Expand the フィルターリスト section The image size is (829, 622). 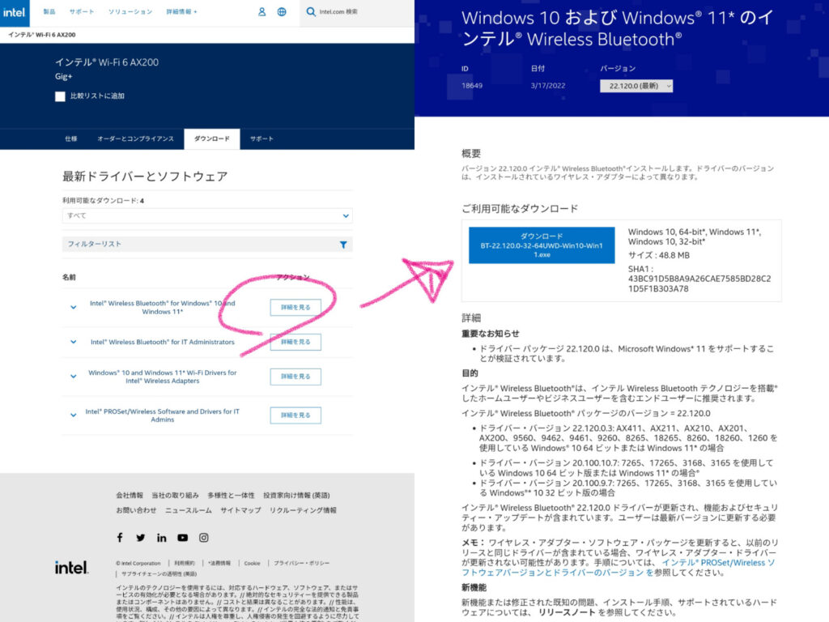207,245
